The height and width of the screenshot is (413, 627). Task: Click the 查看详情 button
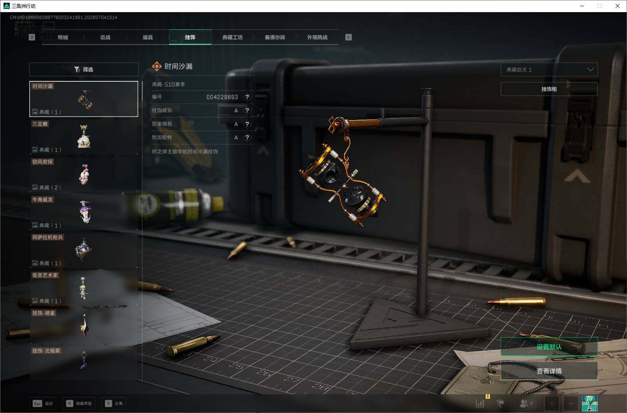(549, 371)
